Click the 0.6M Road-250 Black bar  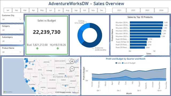coord(137,47)
